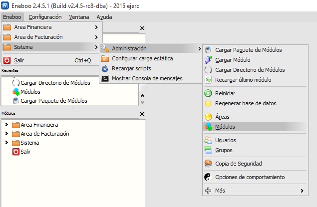Click the Configurar carga estática folder icon
This screenshot has height=207, width=317.
click(x=105, y=58)
